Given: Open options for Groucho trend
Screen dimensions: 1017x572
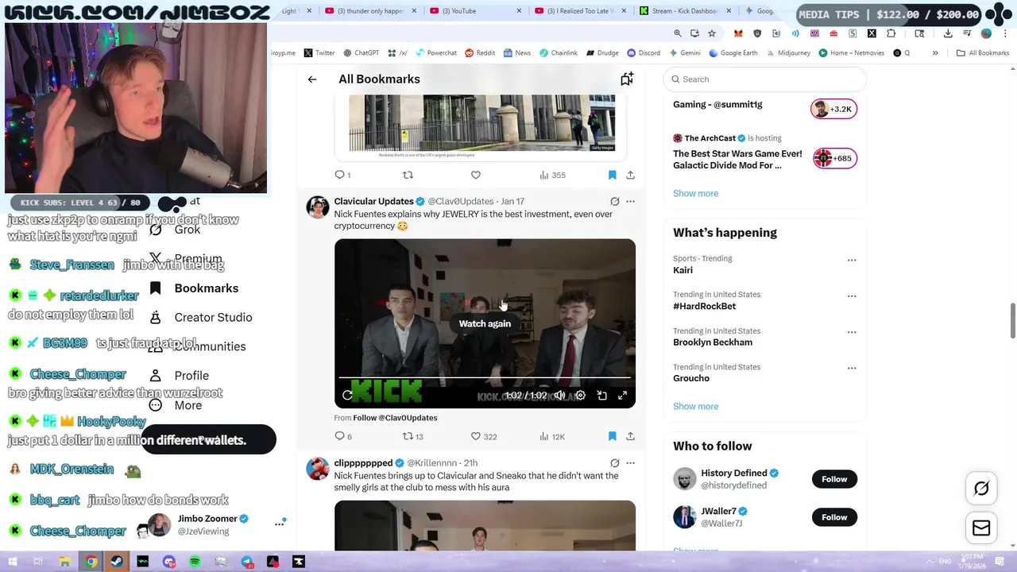Looking at the screenshot, I should coord(852,368).
